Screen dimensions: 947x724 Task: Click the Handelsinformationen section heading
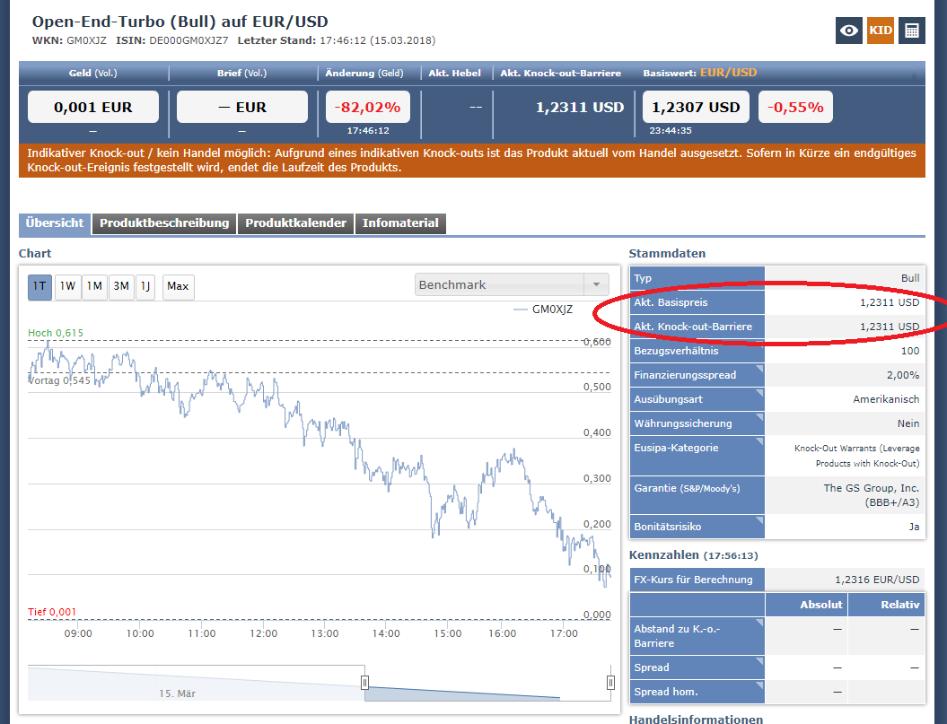coord(696,719)
